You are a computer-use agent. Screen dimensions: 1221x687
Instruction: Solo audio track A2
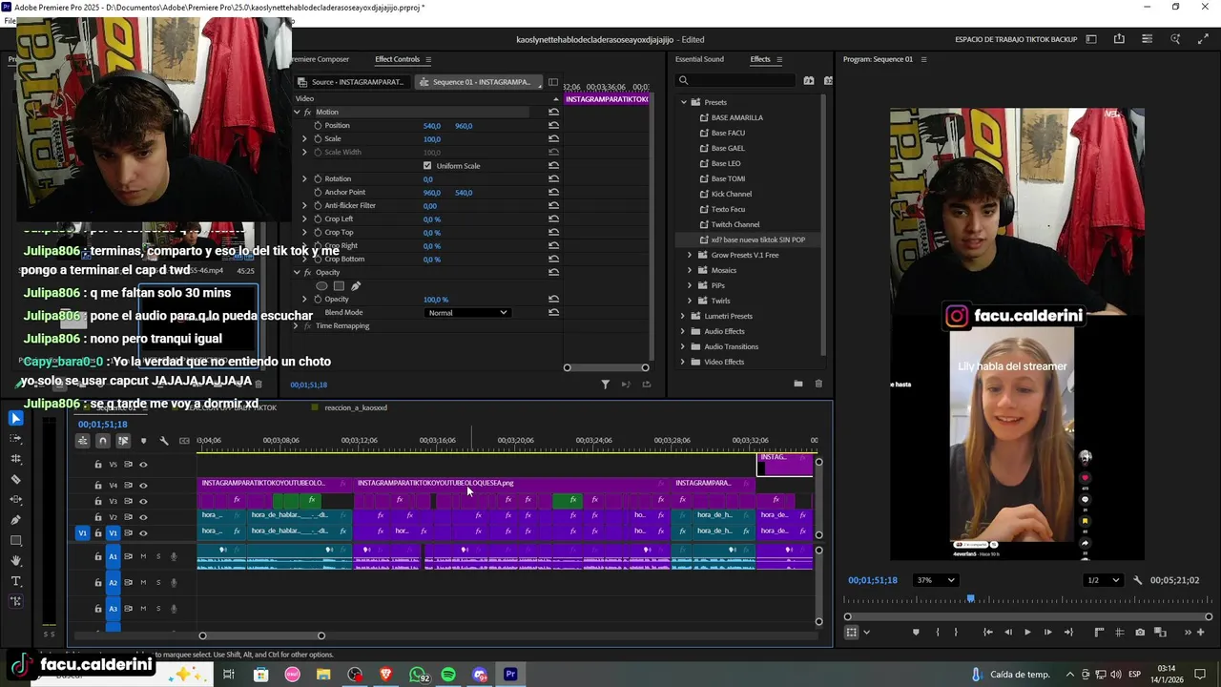(158, 582)
